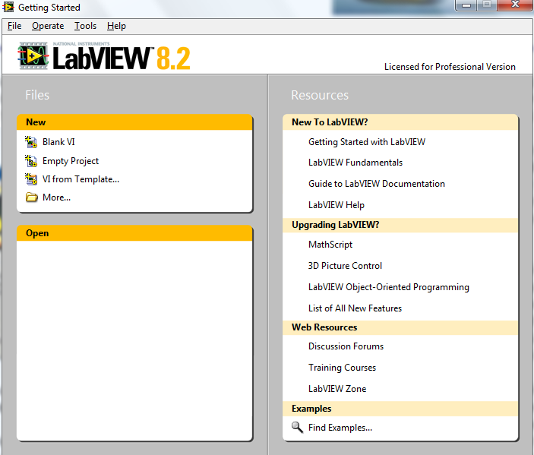Click the Open section header
Image resolution: width=534 pixels, height=455 pixels.
point(134,233)
